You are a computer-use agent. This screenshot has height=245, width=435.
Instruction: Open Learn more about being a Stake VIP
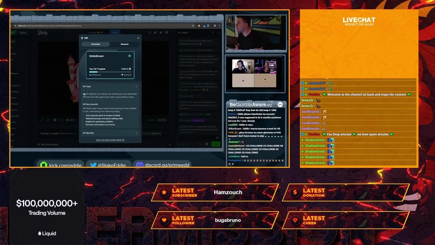click(x=110, y=140)
